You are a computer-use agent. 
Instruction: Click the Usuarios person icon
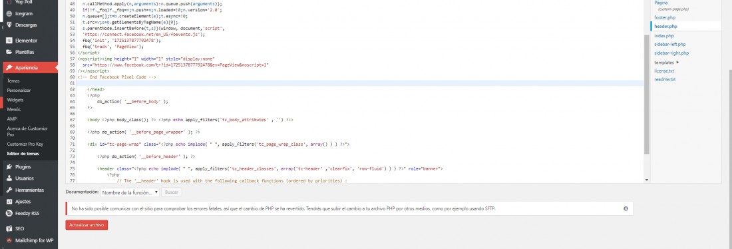coord(9,178)
